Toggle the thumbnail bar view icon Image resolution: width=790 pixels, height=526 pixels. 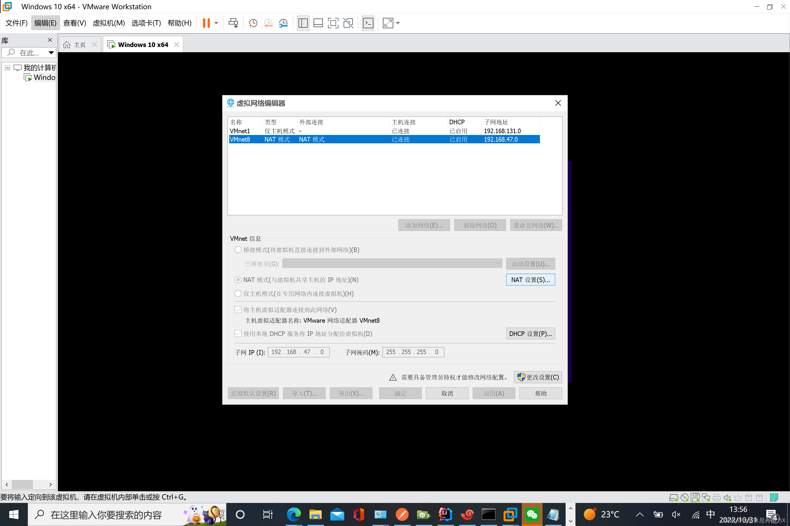click(318, 23)
